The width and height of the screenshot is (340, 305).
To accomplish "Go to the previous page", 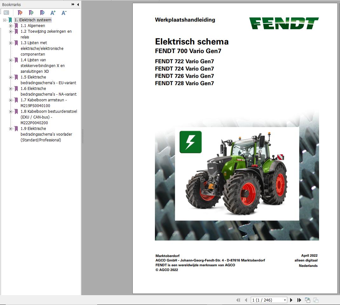I will [x=246, y=300].
